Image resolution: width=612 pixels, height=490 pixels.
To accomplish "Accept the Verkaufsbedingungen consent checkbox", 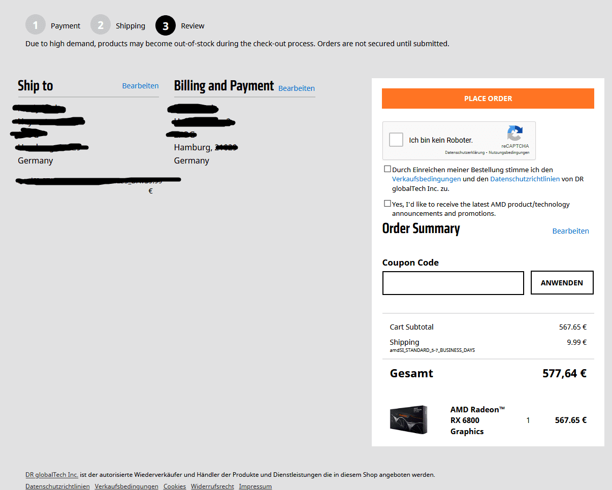I will [388, 170].
